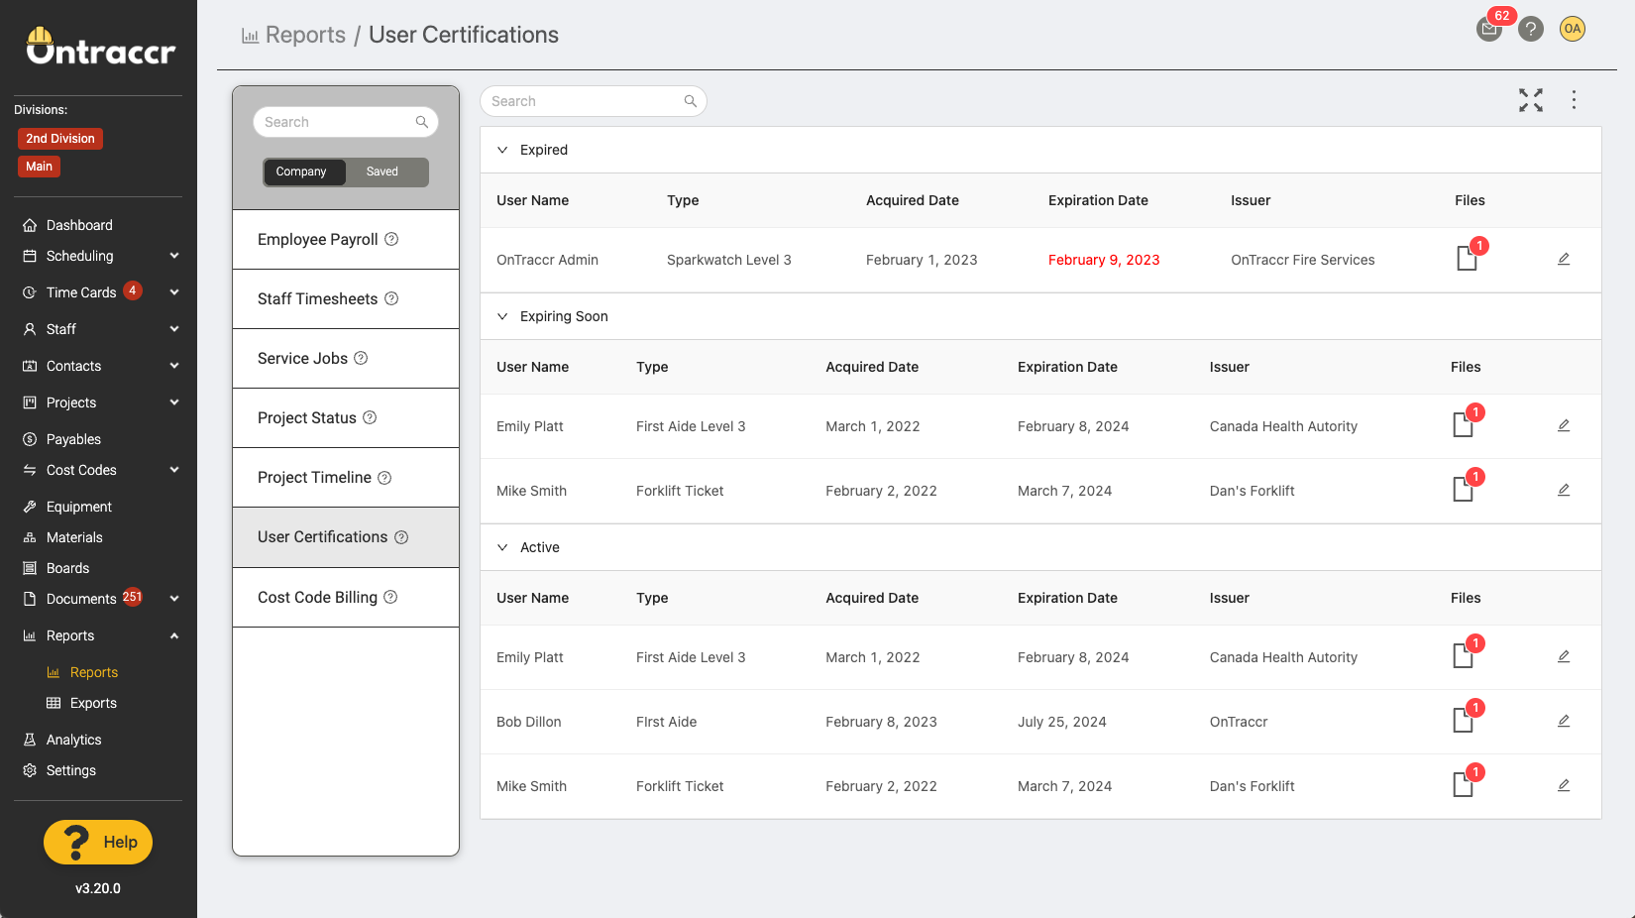Open the notifications mailbox icon
Viewport: 1635px width, 918px height.
tap(1488, 30)
